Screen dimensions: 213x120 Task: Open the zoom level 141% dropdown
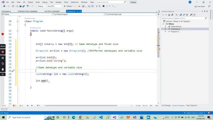pyautogui.click(x=5, y=106)
